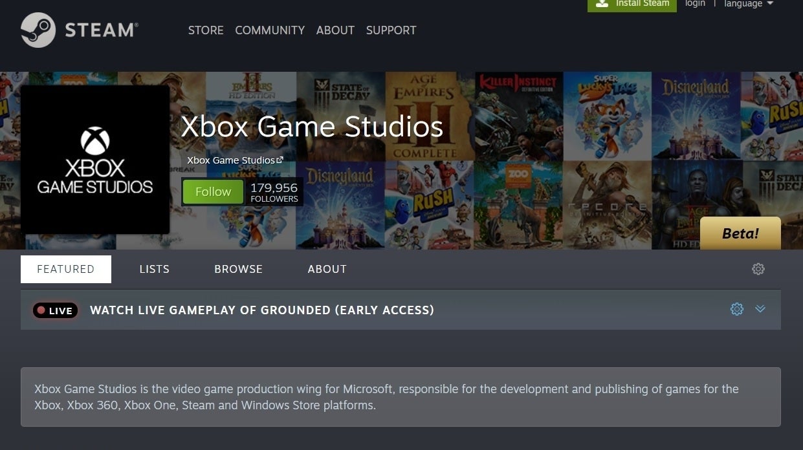This screenshot has width=803, height=450.
Task: Click the Xbox Game Studios logo avatar
Action: pyautogui.click(x=95, y=160)
